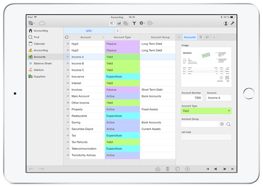This screenshot has height=187, width=263.
Task: Click search magnifier beside Account Group field
Action: click(228, 124)
